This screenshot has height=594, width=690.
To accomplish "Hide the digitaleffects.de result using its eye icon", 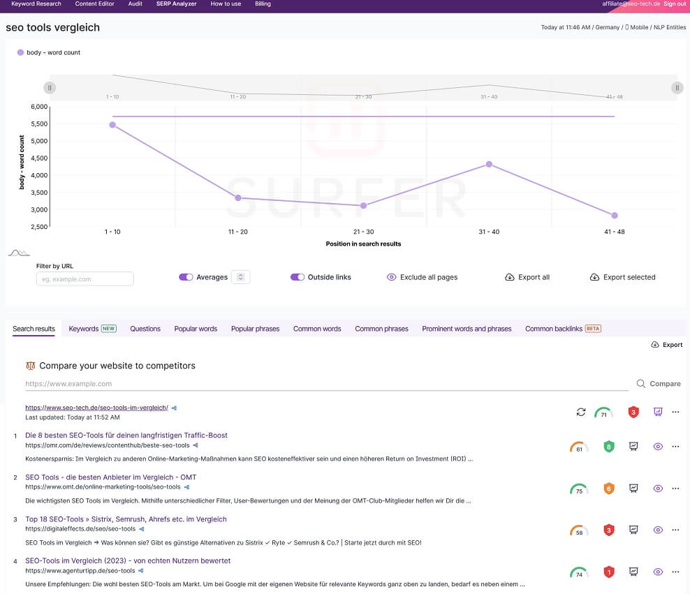I will pos(657,530).
